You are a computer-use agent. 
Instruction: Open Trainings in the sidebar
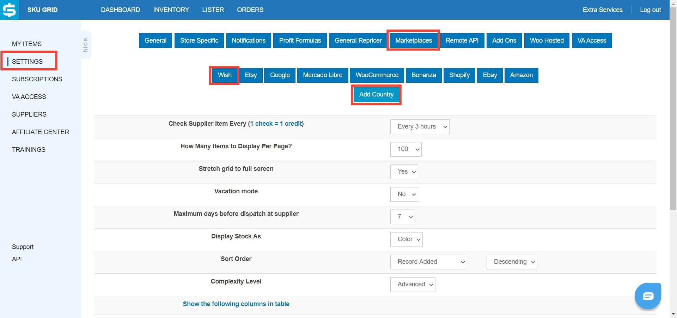point(29,150)
